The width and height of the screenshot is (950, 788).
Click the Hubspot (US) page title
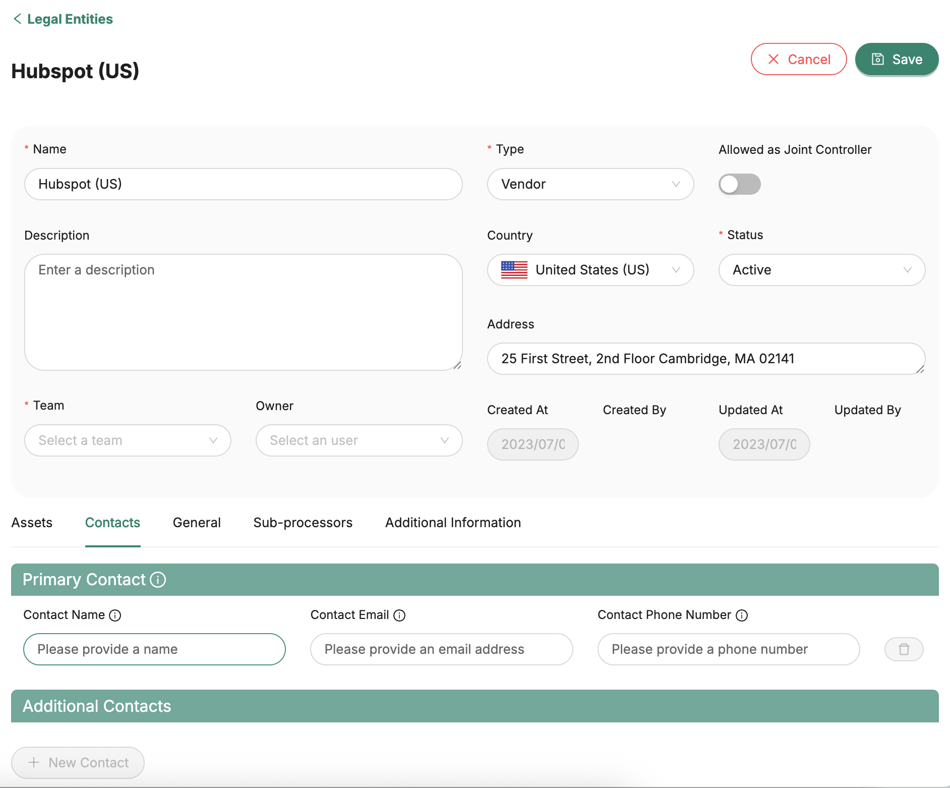(75, 71)
